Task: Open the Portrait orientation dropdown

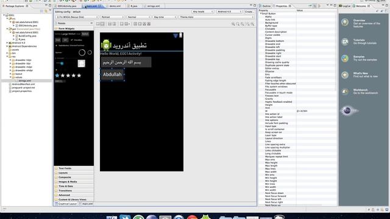Action: point(112,17)
